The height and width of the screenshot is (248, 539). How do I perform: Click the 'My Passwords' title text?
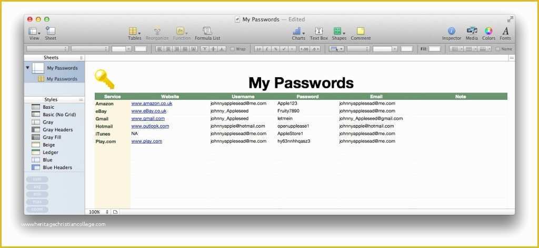point(301,82)
